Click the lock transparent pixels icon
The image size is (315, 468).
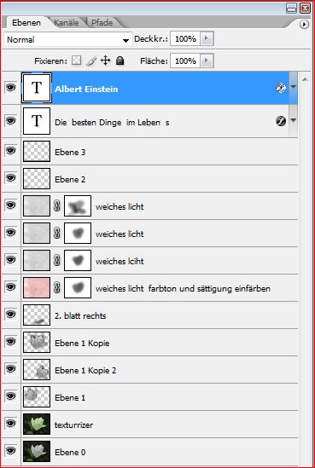tap(77, 61)
